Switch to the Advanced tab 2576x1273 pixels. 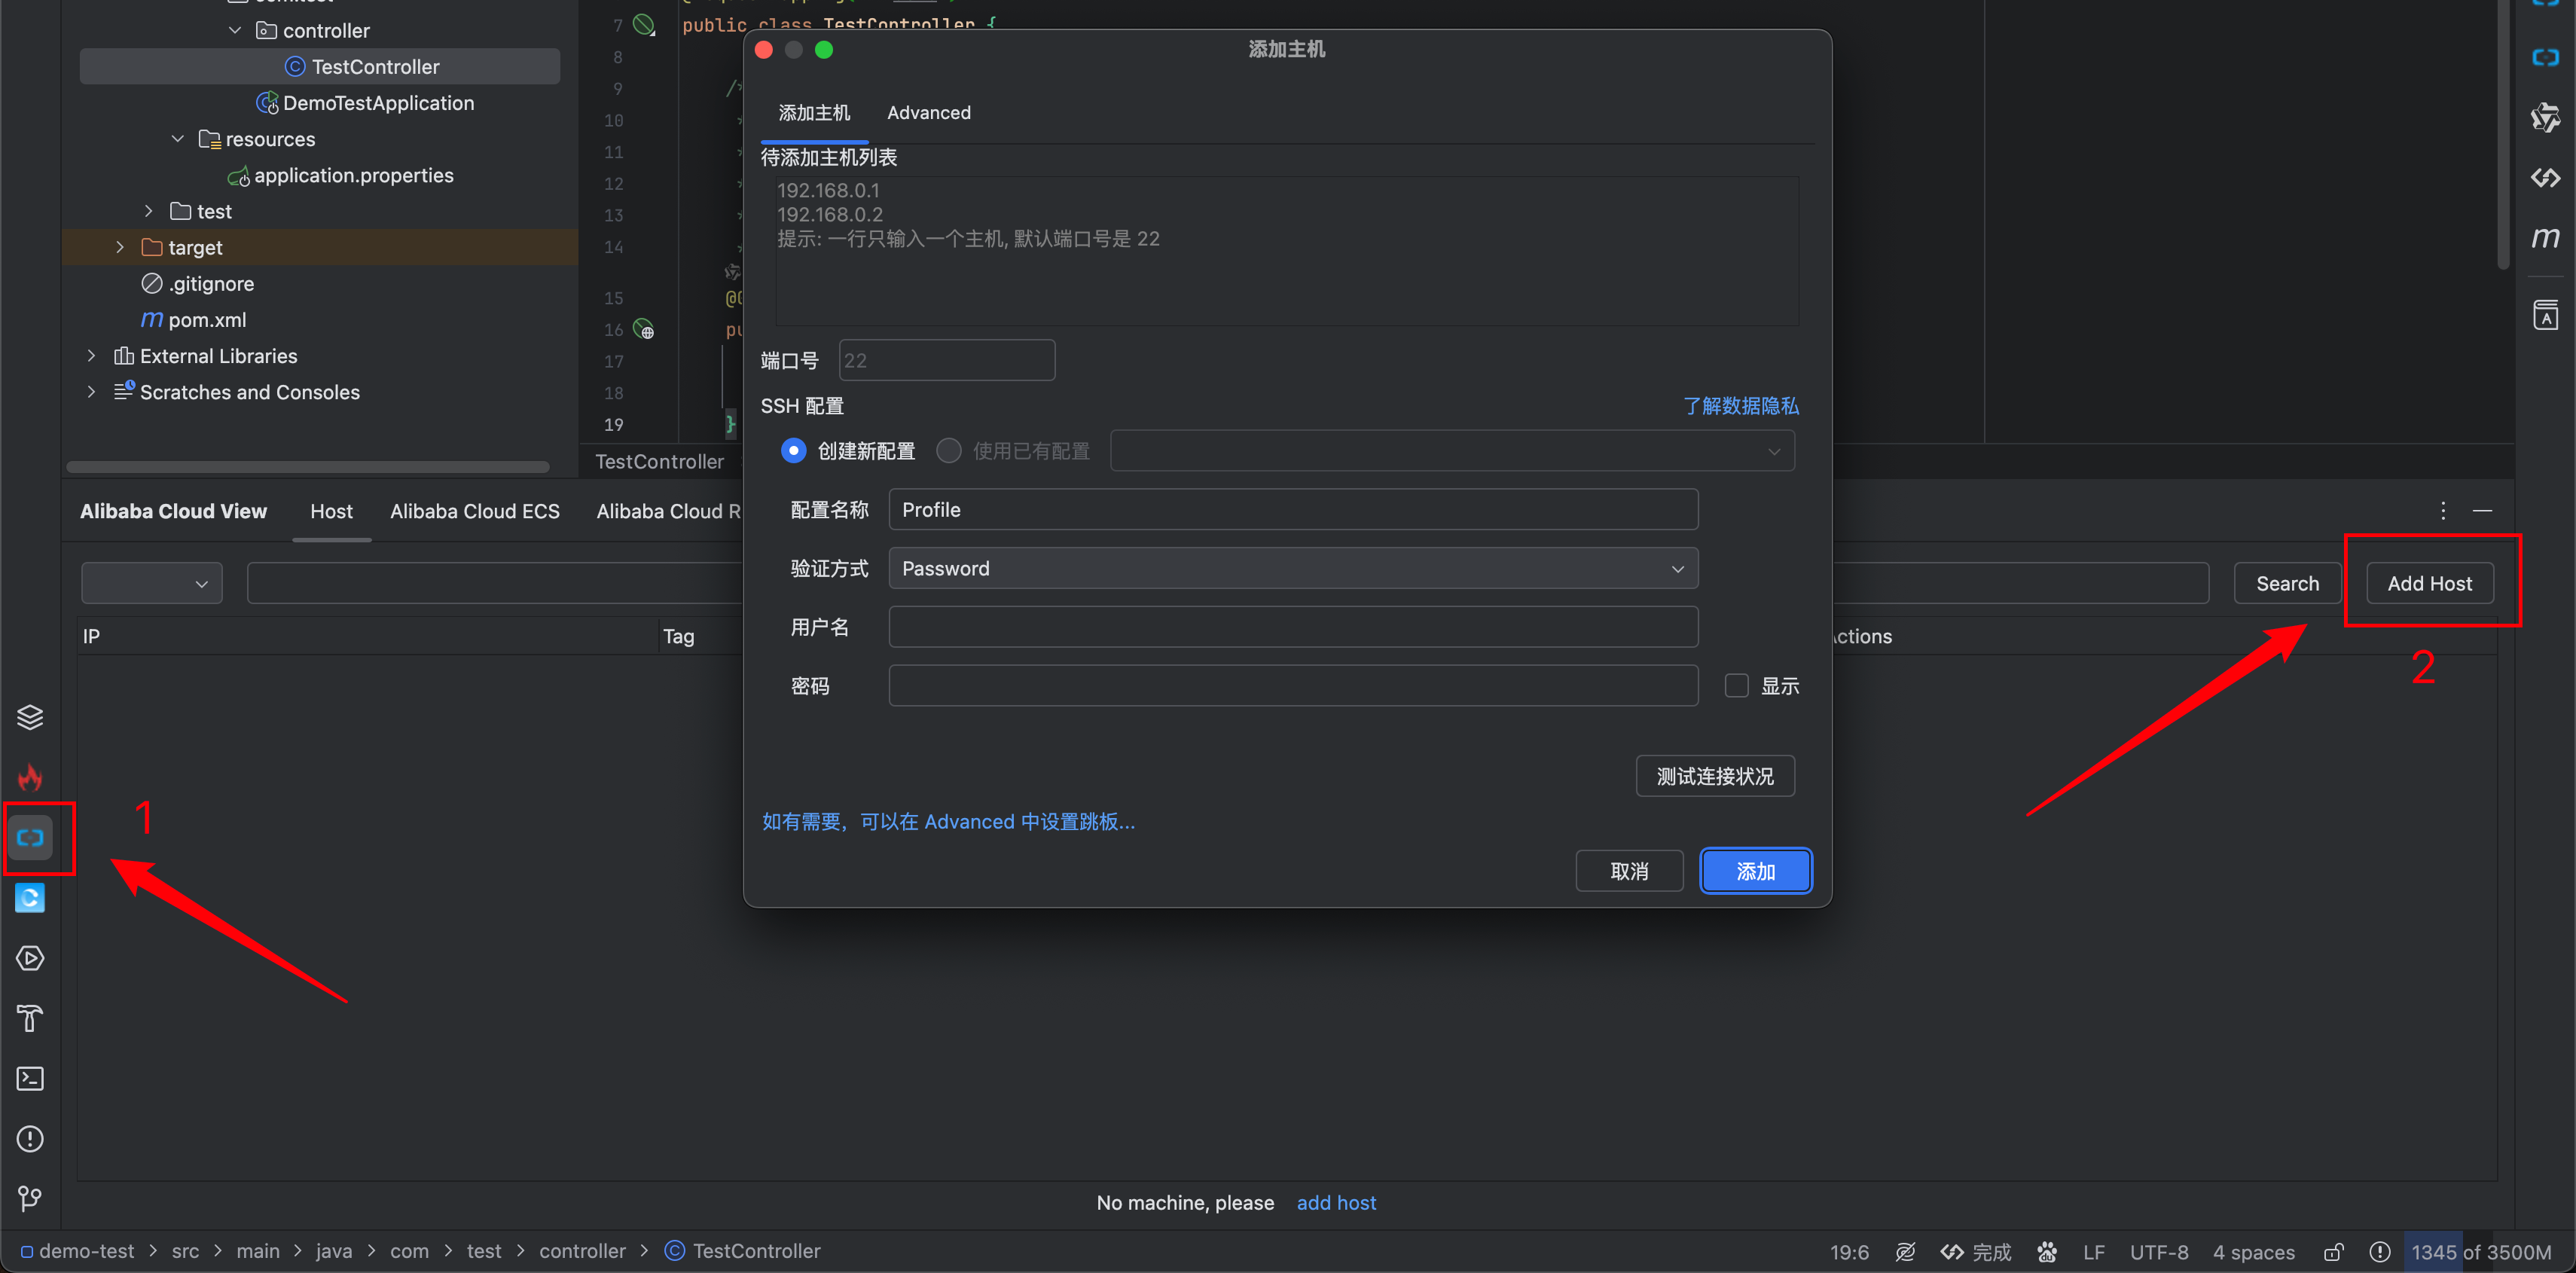click(x=928, y=111)
